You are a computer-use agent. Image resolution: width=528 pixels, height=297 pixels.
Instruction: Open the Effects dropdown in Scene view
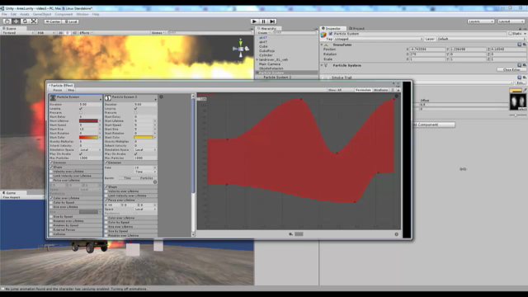(x=86, y=33)
